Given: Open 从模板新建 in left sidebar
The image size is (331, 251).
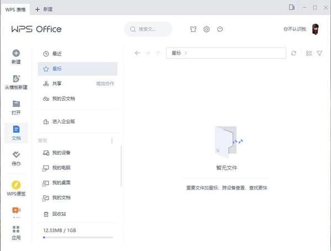Looking at the screenshot, I should [16, 79].
